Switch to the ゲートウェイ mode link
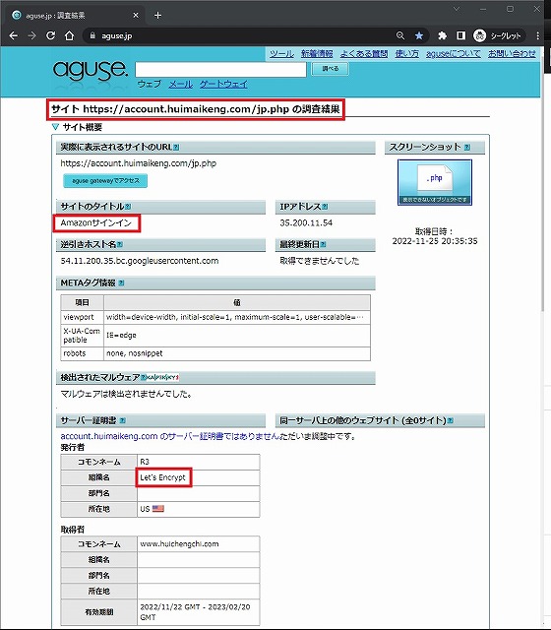The height and width of the screenshot is (630, 551). (x=223, y=84)
